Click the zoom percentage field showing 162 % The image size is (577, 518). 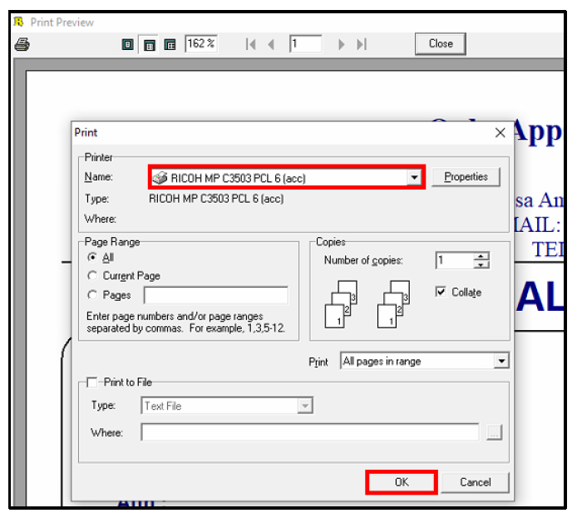201,44
